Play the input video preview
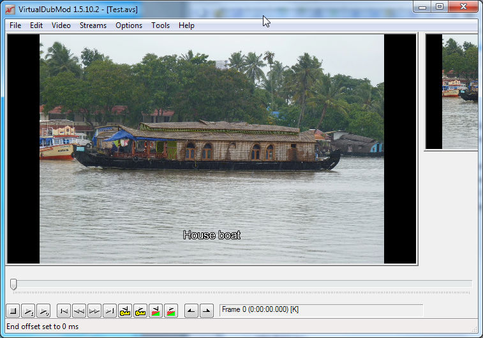Viewport: 483px width, 338px height. coord(28,311)
